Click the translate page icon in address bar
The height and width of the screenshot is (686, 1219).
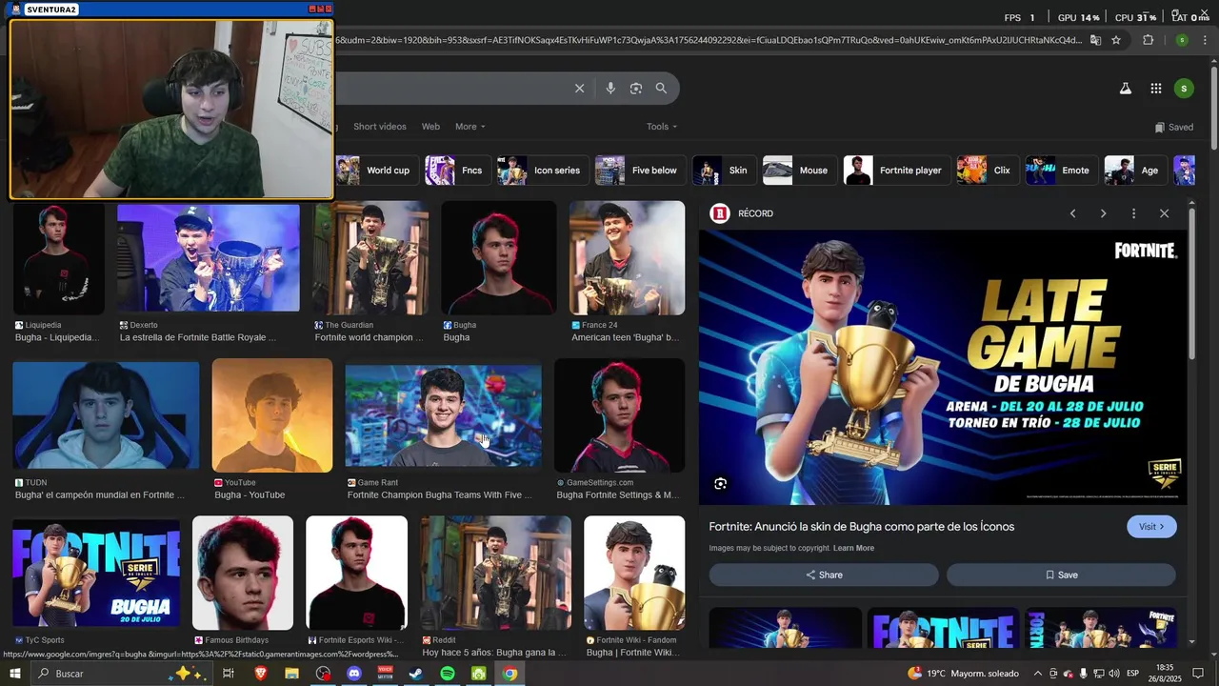point(1095,40)
